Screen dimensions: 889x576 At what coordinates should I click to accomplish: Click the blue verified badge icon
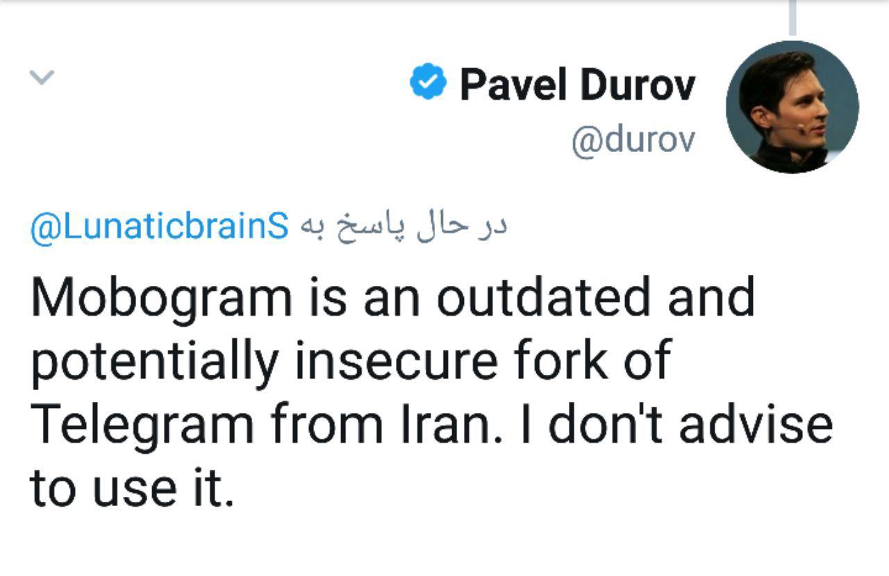point(428,82)
